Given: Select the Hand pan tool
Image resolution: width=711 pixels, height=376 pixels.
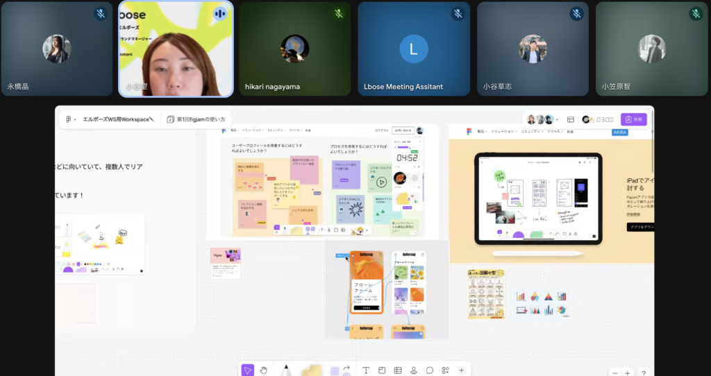Looking at the screenshot, I should point(264,370).
